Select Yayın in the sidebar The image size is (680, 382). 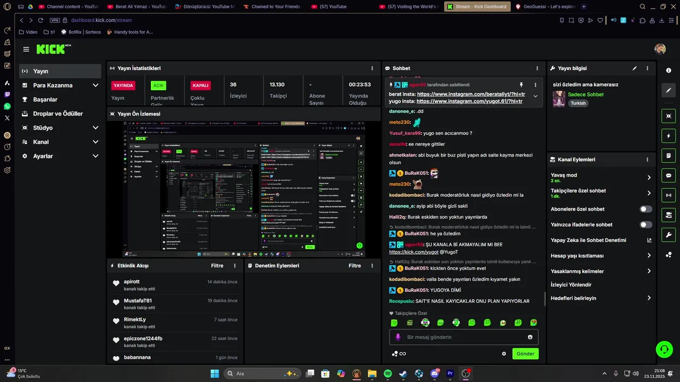60,71
